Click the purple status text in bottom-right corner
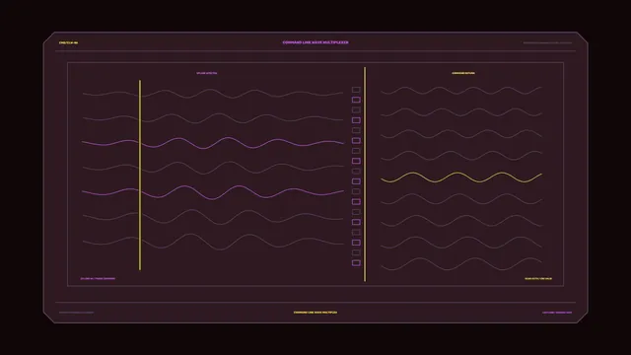The image size is (631, 355). 557,313
